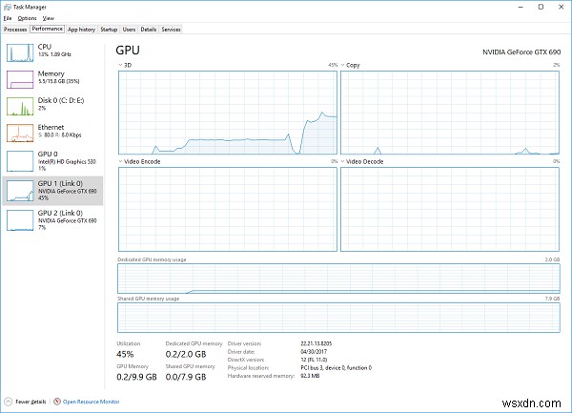572x413 pixels.
Task: Click the PCI bus 3 physical location text
Action: tap(336, 367)
